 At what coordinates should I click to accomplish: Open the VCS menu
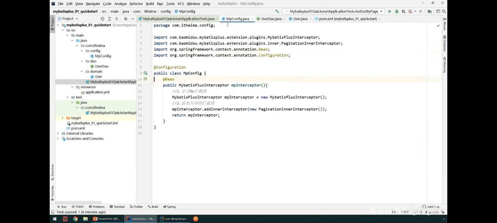[181, 3]
